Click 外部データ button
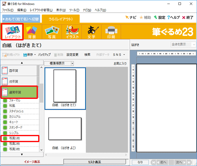Image resolution: width=197 pixels, height=166 pixels. (x=102, y=55)
